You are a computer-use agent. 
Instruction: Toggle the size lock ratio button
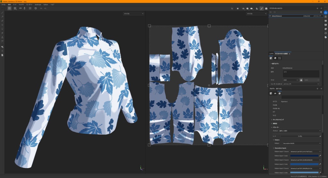tap(301, 80)
